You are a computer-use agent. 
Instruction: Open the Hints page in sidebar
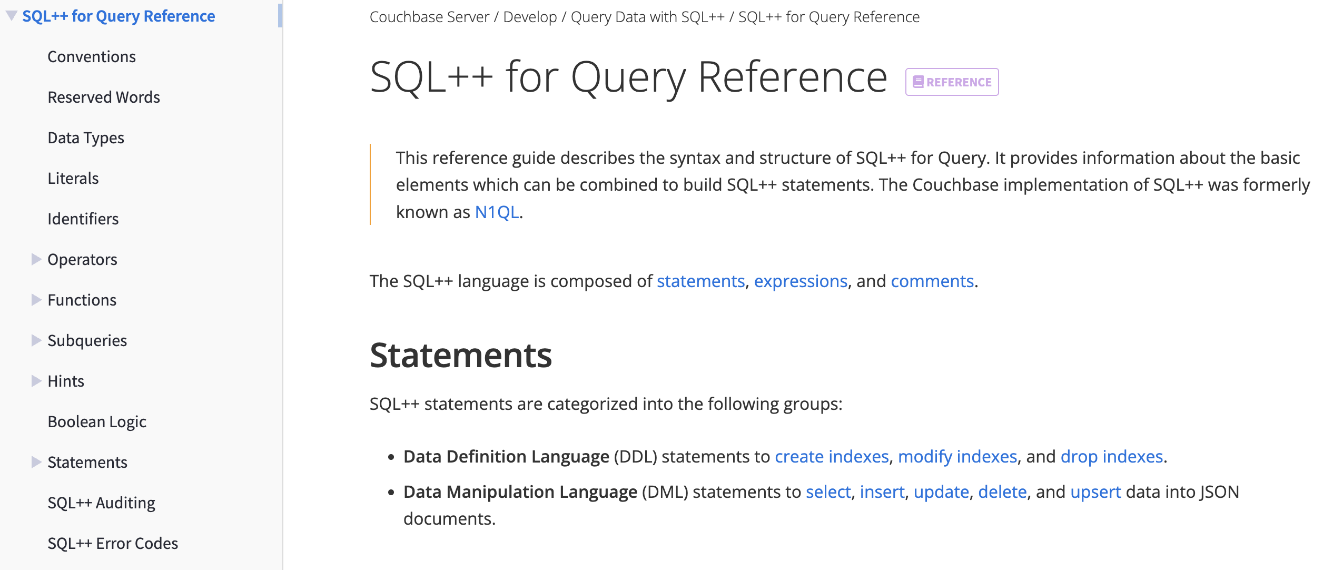pos(66,381)
